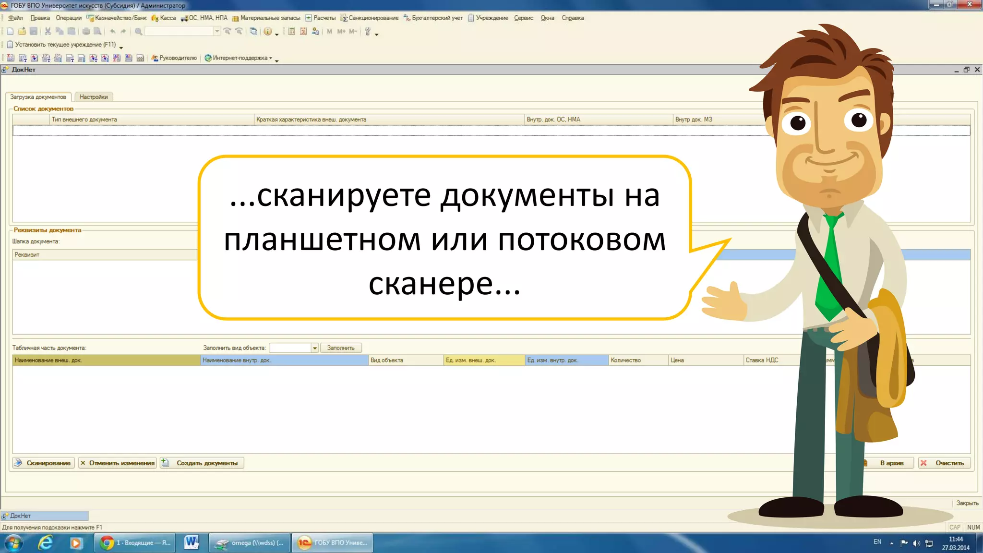The image size is (983, 553).
Task: Click the Очистить button
Action: pyautogui.click(x=945, y=463)
